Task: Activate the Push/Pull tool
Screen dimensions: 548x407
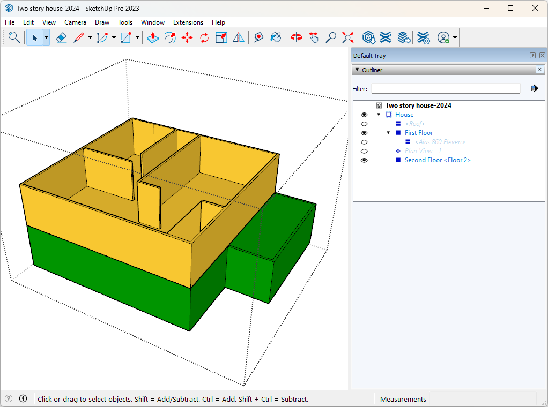Action: pyautogui.click(x=152, y=37)
